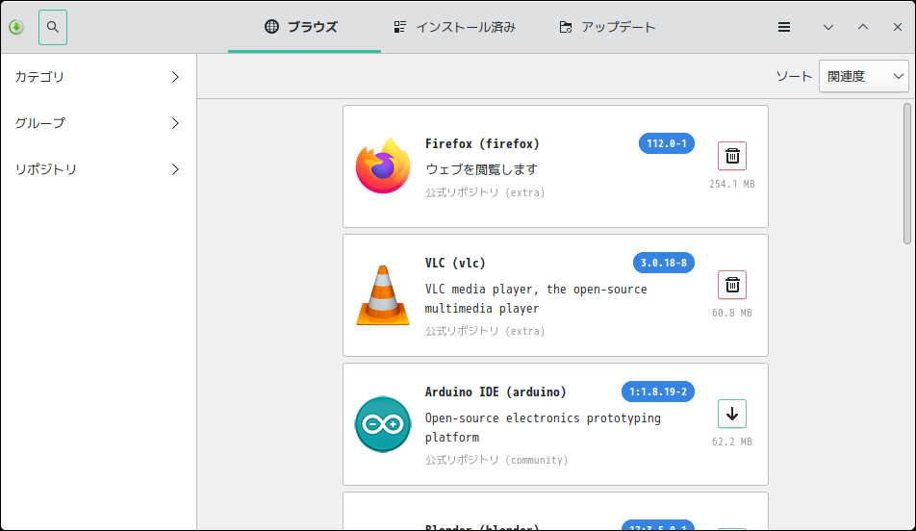This screenshot has height=531, width=916.
Task: Minimize the window with down chevron
Action: coord(827,27)
